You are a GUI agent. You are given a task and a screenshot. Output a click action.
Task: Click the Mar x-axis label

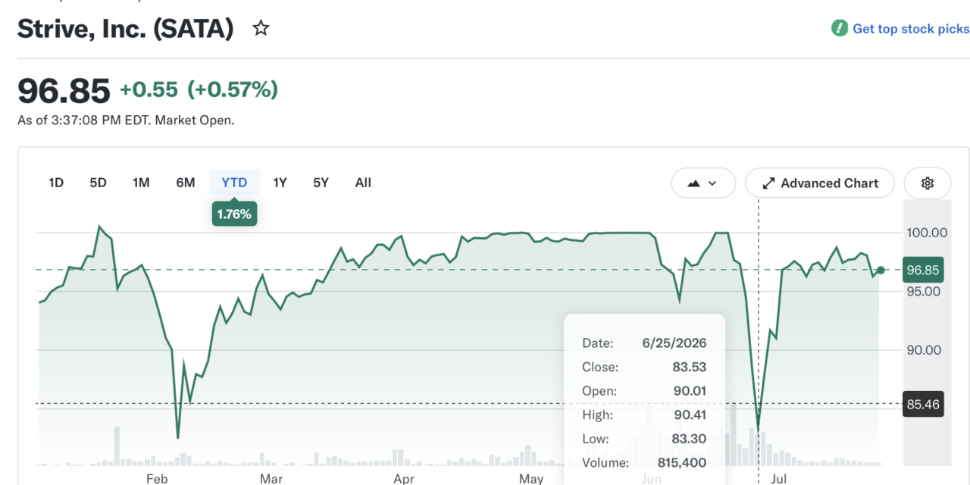(x=271, y=479)
